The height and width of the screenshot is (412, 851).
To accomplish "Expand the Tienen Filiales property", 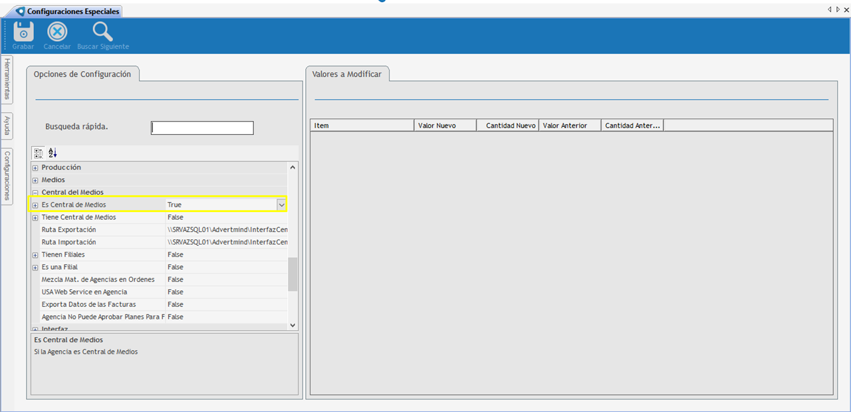I will 35,255.
